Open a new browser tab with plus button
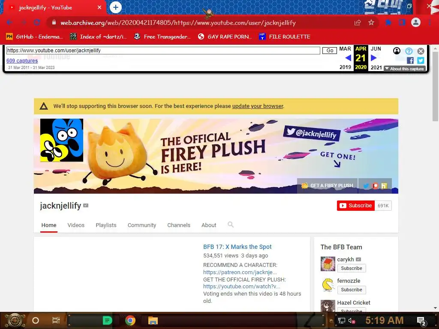This screenshot has height=329, width=439. point(116,7)
